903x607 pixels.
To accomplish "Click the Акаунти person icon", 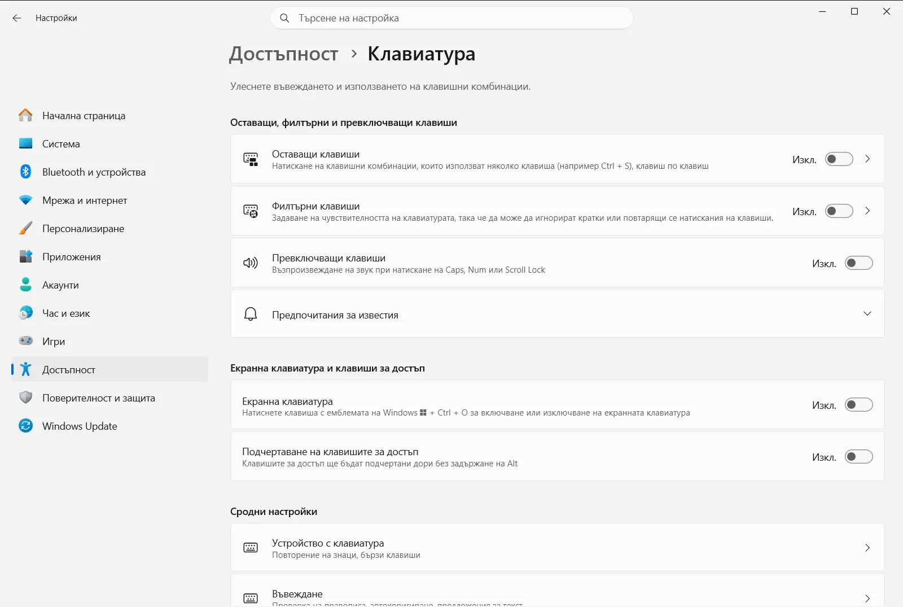I will 25,285.
